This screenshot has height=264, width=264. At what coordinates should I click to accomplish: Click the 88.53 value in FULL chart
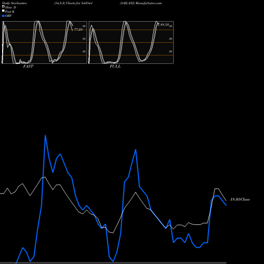point(164,25)
